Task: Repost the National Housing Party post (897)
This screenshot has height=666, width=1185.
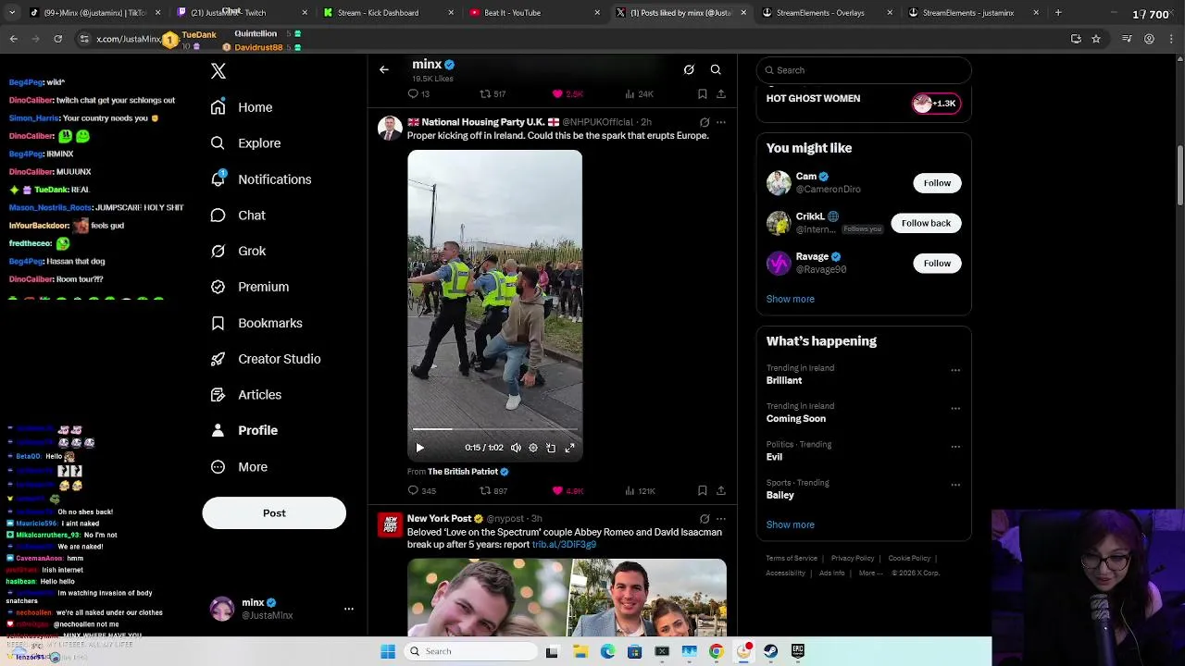Action: pyautogui.click(x=493, y=490)
